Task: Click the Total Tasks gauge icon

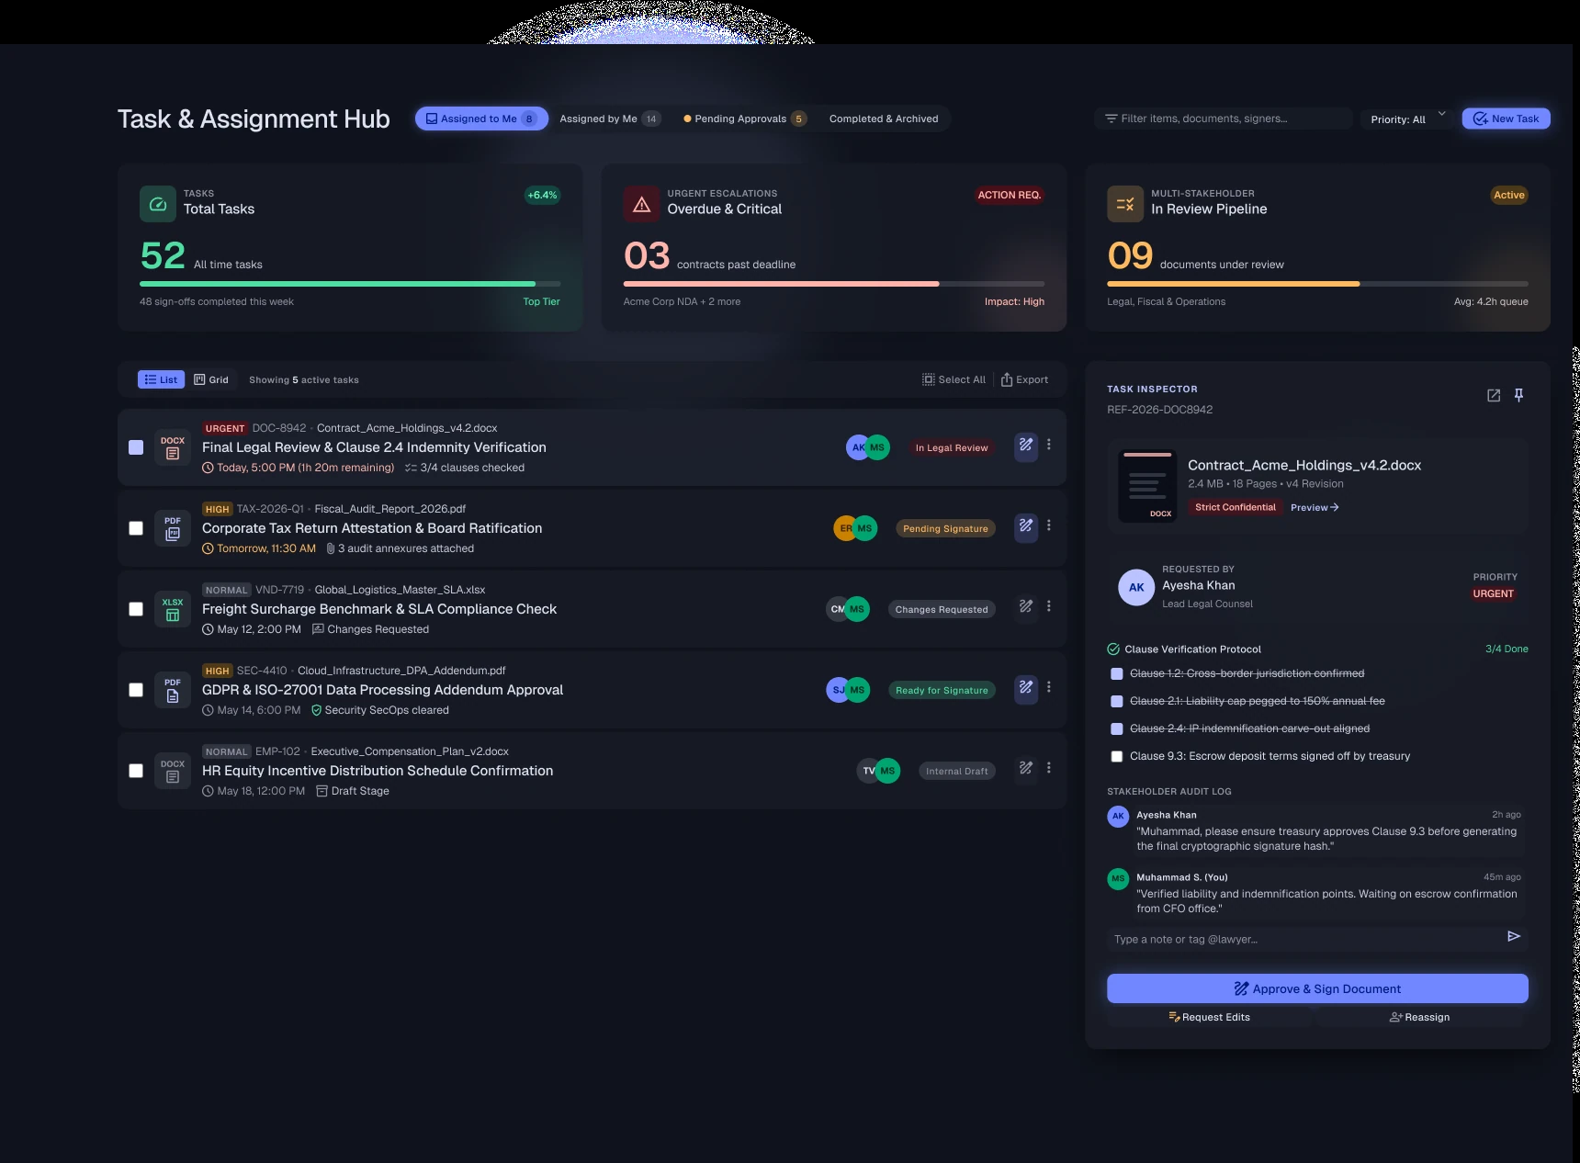Action: coord(158,204)
